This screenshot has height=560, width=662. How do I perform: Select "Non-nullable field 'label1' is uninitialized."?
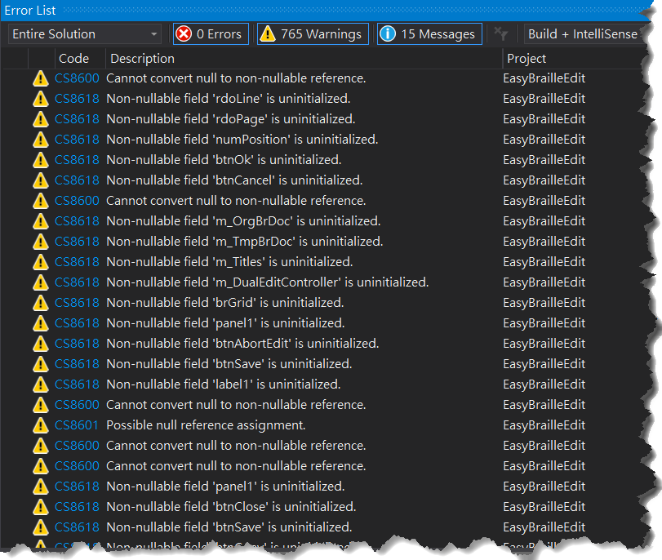224,384
